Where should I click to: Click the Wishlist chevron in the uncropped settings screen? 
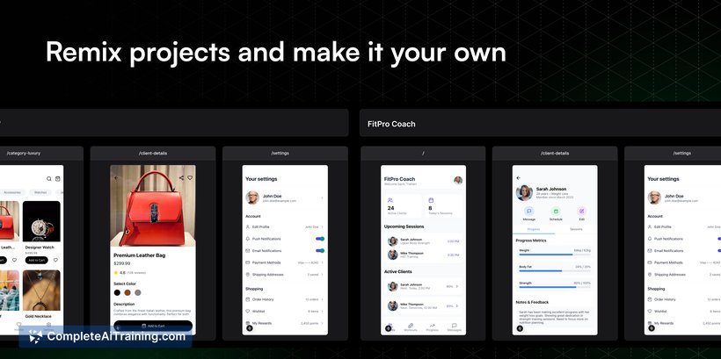click(322, 312)
